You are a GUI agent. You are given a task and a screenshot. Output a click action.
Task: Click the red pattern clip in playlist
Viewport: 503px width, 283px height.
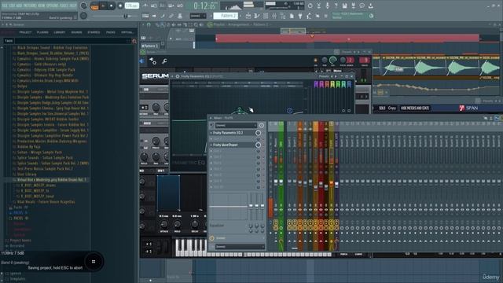[347, 39]
